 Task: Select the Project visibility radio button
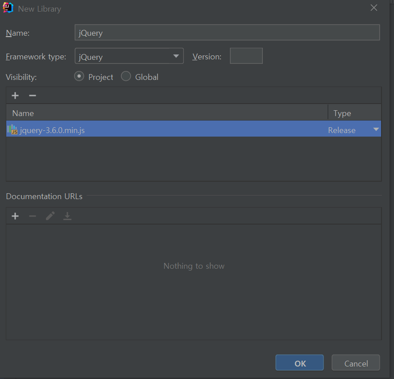click(79, 76)
